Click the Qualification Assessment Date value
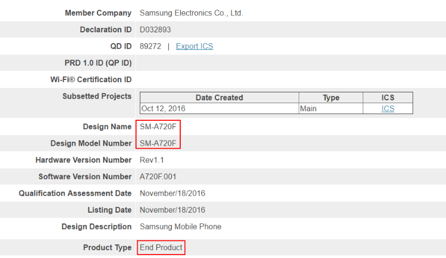Image resolution: width=446 pixels, height=258 pixels. pos(172,193)
